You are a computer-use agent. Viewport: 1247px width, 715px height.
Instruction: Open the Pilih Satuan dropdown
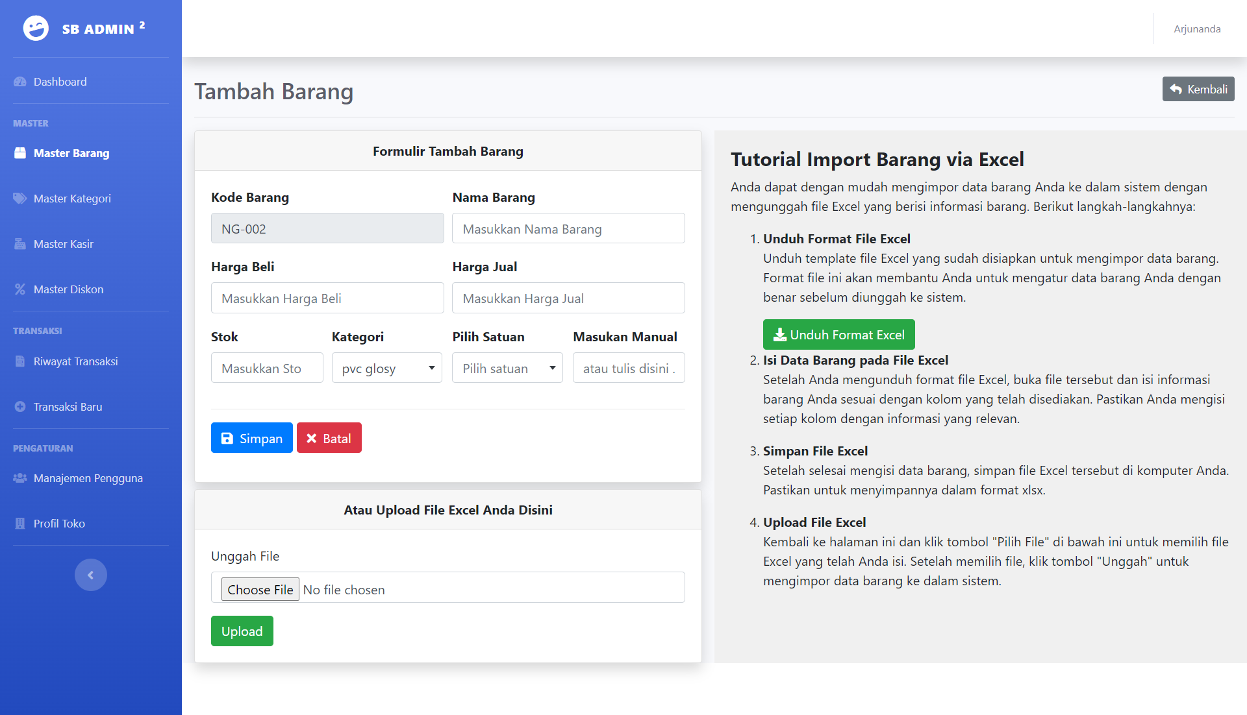click(x=507, y=368)
